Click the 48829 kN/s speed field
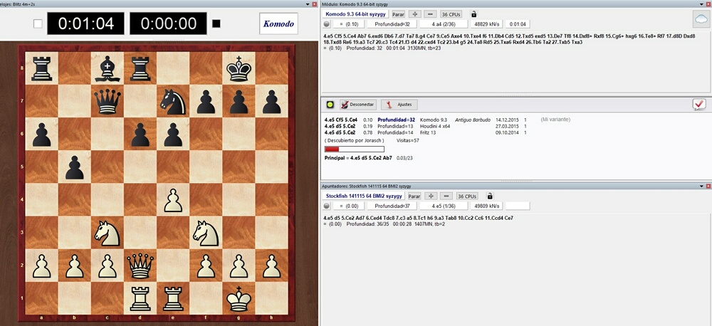This screenshot has height=326, width=712. [x=486, y=24]
